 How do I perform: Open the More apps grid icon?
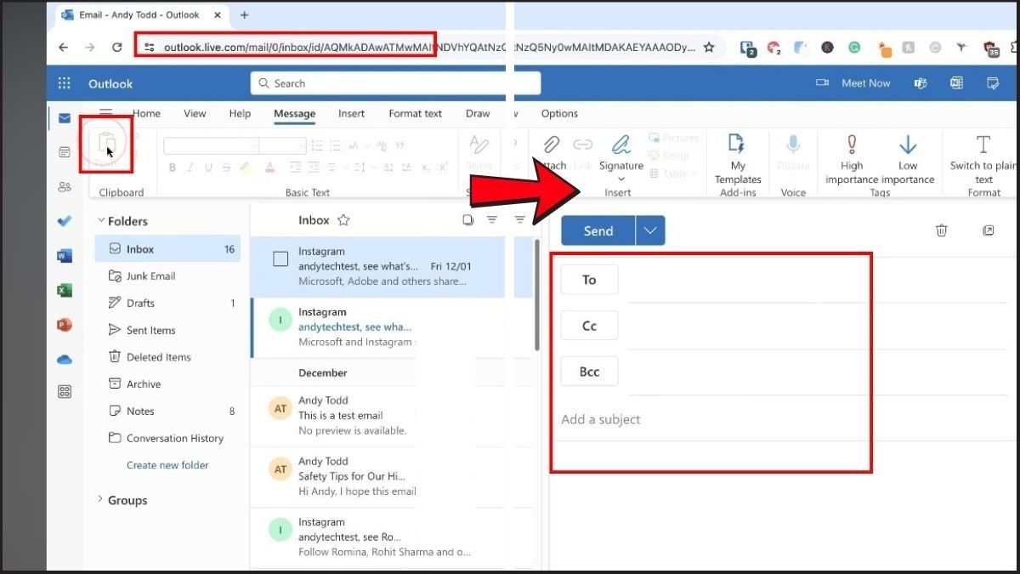(65, 392)
